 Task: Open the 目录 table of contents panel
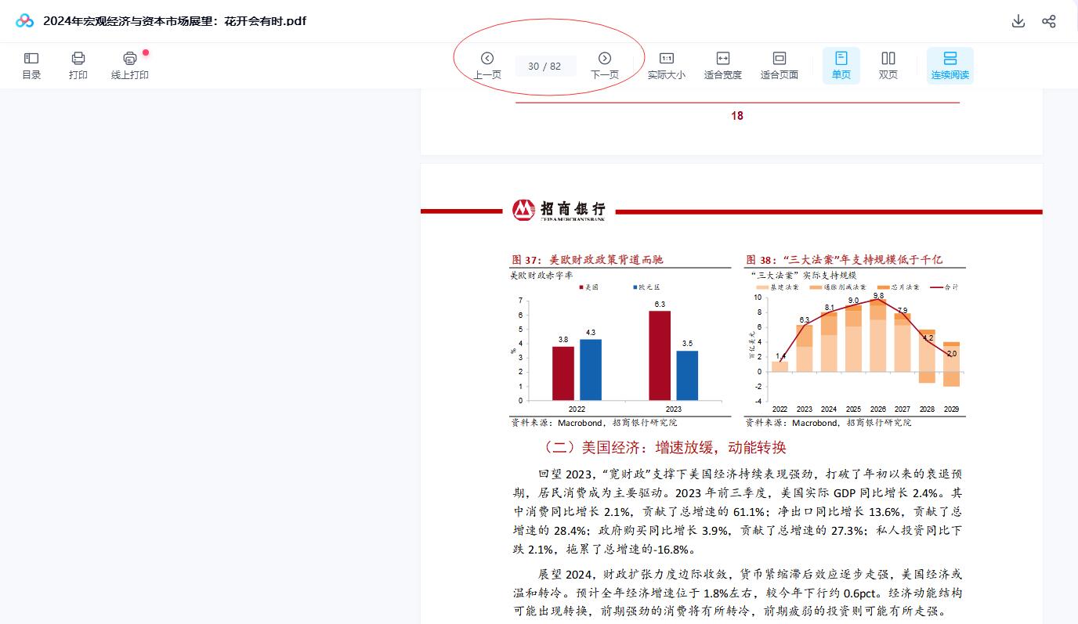coord(31,65)
